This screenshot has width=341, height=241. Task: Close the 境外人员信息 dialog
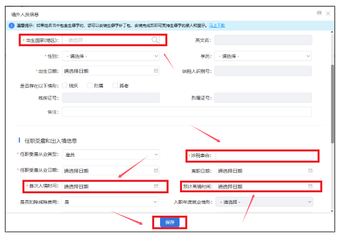point(328,14)
